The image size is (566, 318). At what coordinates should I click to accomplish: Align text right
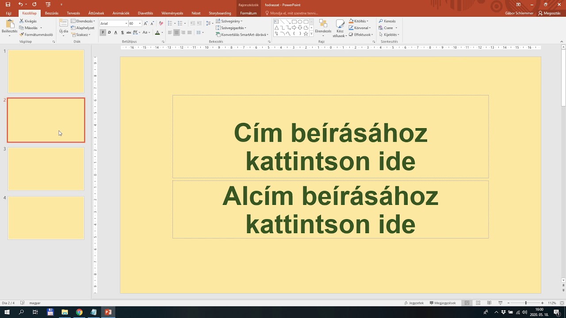[x=183, y=33]
